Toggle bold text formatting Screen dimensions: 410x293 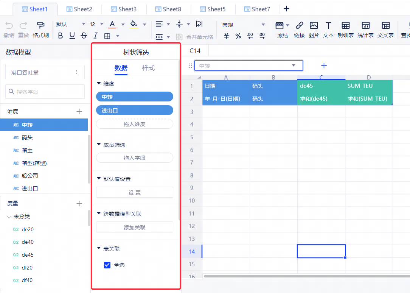point(60,36)
